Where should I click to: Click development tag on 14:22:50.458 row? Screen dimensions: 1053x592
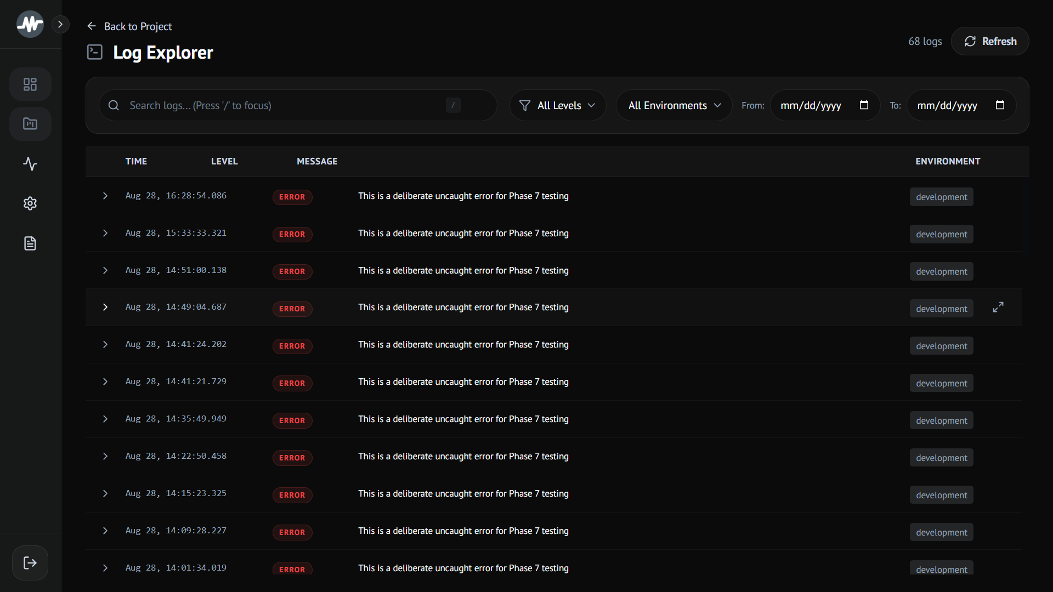942,458
